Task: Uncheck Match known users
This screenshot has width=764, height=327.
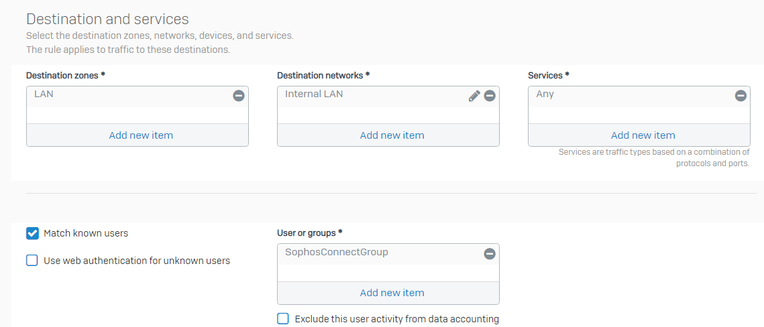Action: pos(32,234)
